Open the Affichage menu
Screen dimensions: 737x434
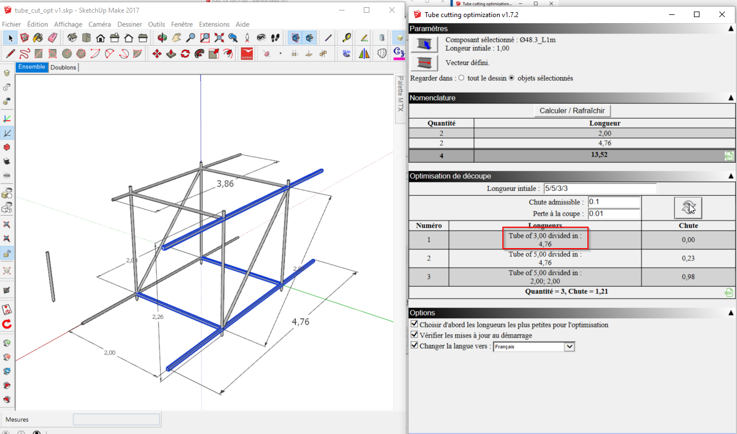coord(68,24)
